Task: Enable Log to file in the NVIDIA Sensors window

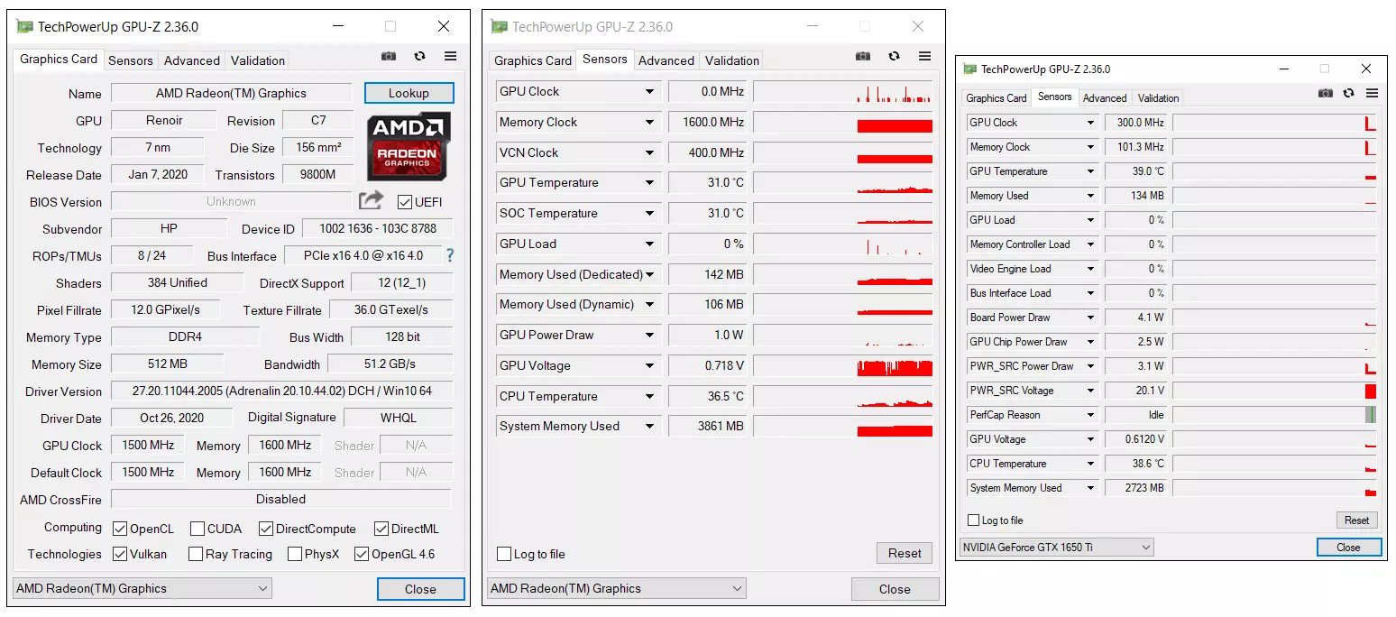Action: click(x=973, y=520)
